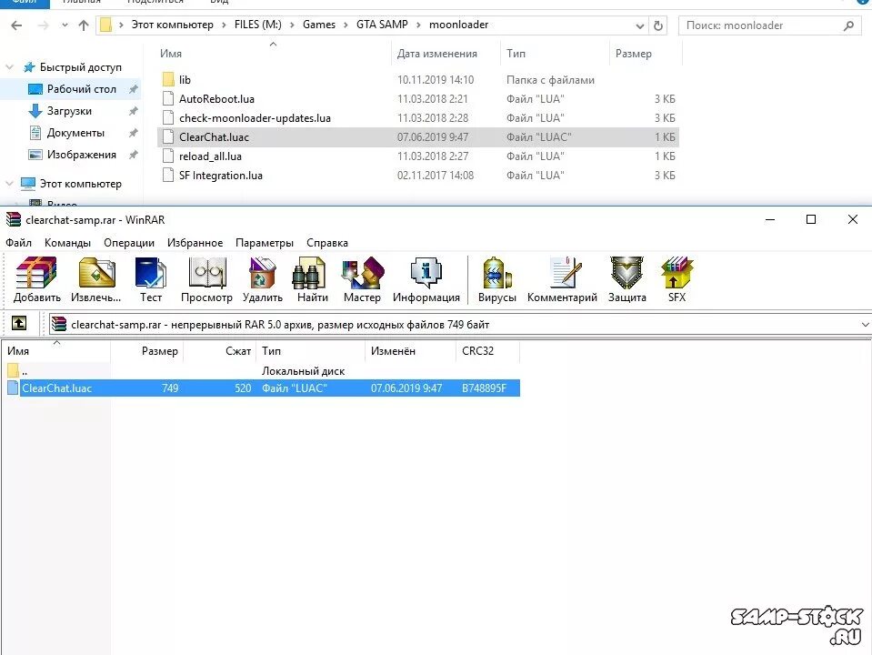Click the WinRAR archive path field
Viewport: 872px width, 655px height.
point(459,325)
